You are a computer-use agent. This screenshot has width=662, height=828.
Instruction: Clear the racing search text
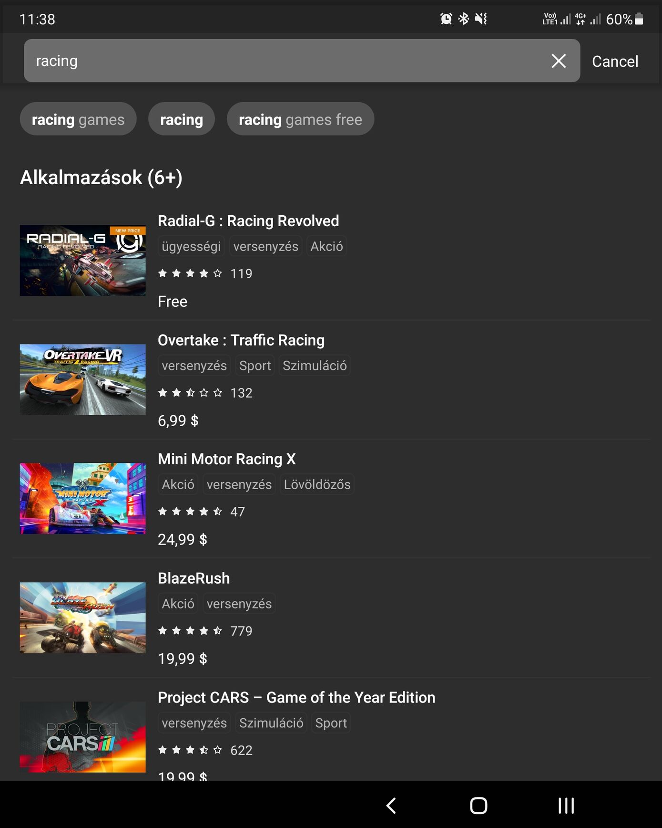coord(559,61)
